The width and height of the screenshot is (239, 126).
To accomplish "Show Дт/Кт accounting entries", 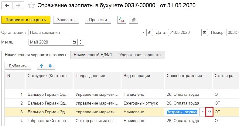I will coord(122,20).
